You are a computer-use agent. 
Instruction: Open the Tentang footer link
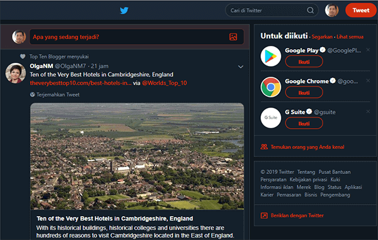(306, 172)
